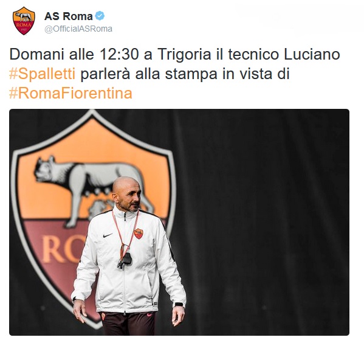Click the pink Nike swoosh on trousers
Screen dimensions: 364x340
[x=149, y=315]
